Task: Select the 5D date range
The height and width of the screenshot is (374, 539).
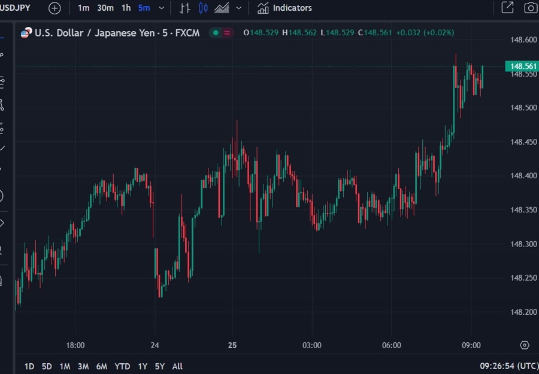Action: [x=47, y=366]
